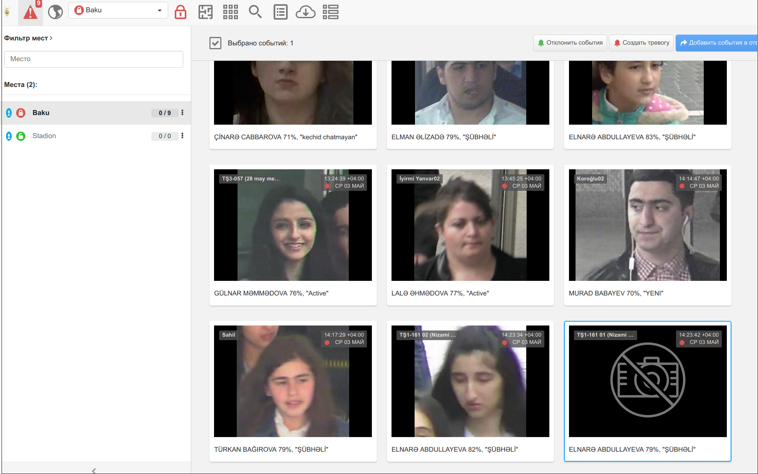The image size is (758, 474).
Task: Select the Stadion place row
Action: tap(96, 136)
